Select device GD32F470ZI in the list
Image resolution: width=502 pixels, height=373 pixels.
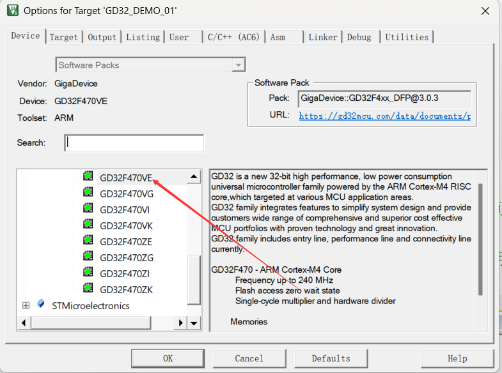(125, 273)
